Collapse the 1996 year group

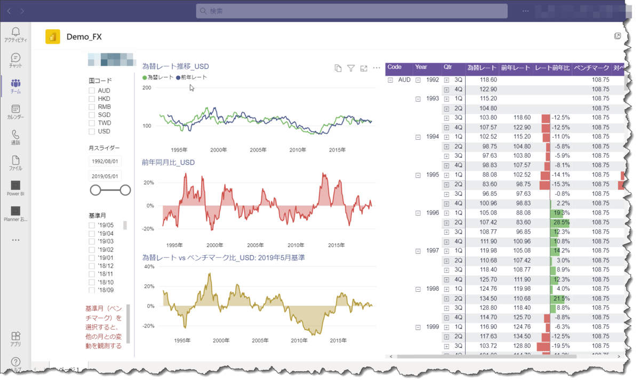(418, 213)
